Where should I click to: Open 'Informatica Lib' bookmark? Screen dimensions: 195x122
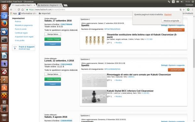(x=27, y=13)
